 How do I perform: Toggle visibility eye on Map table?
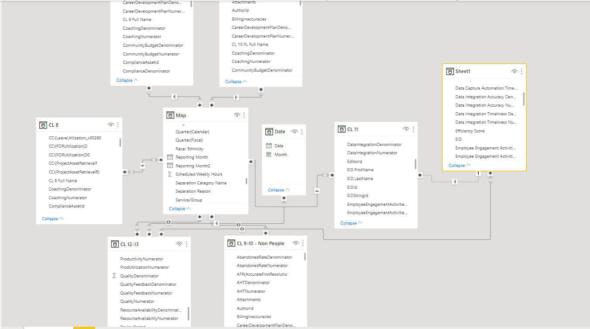[x=237, y=115]
